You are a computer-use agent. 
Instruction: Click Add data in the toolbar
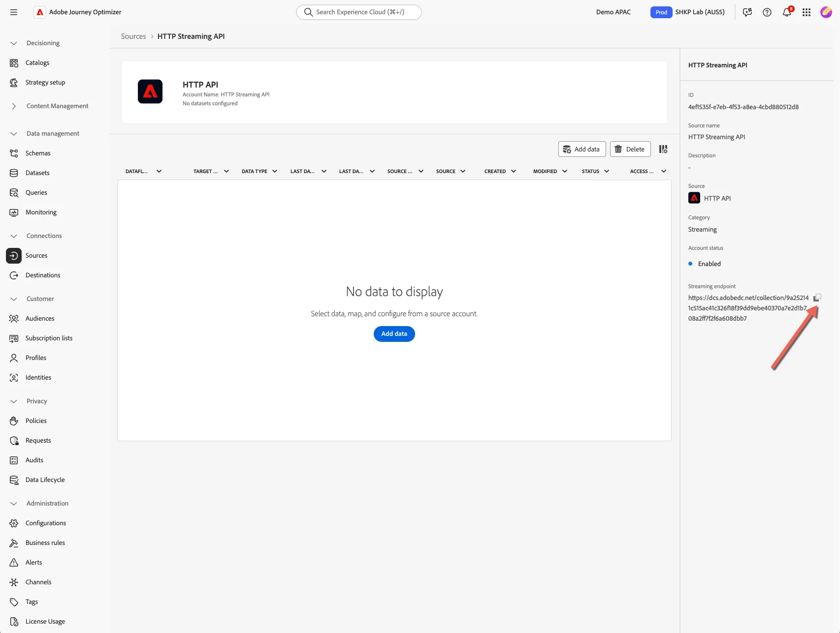click(582, 149)
